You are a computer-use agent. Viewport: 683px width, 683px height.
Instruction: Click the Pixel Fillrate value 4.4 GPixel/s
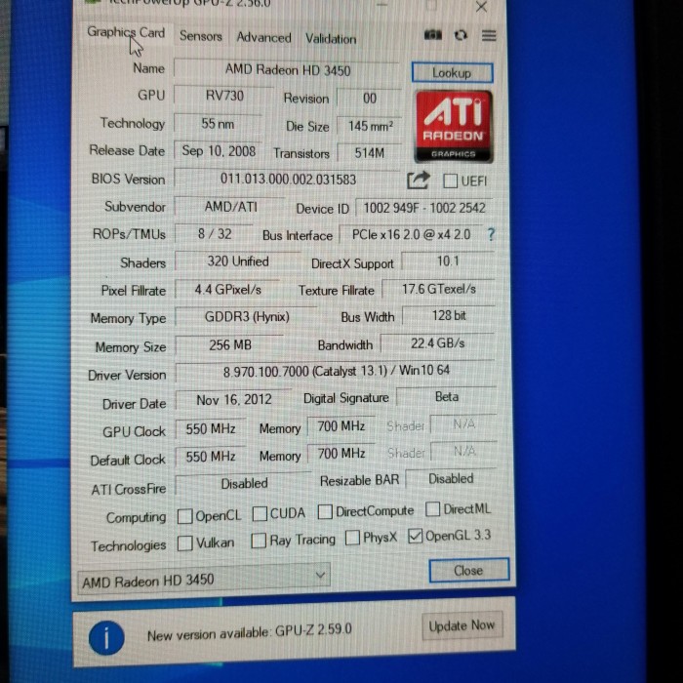pyautogui.click(x=227, y=289)
